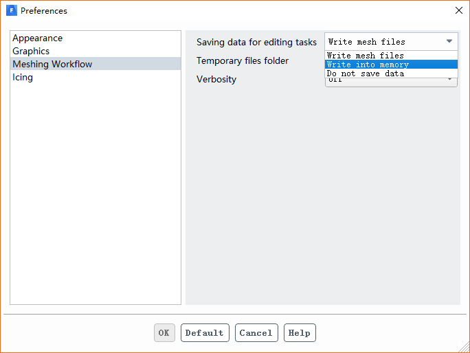The width and height of the screenshot is (470, 353).
Task: Select Appearance in the category list
Action: point(38,38)
